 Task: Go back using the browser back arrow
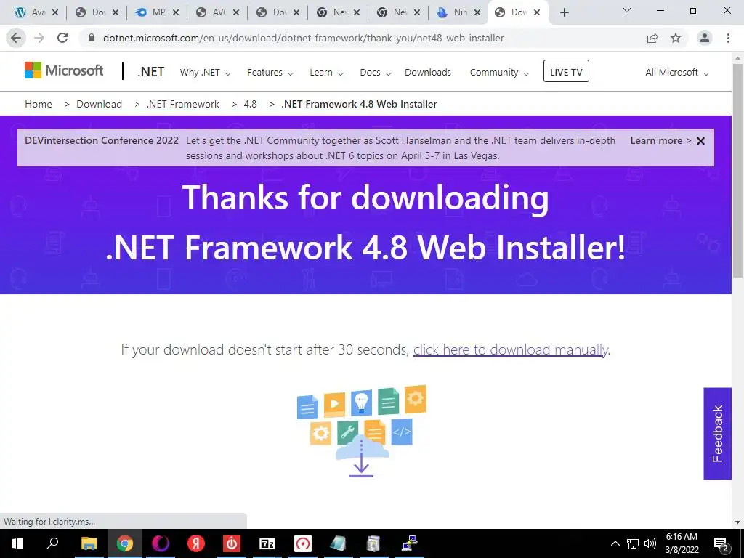pyautogui.click(x=16, y=38)
